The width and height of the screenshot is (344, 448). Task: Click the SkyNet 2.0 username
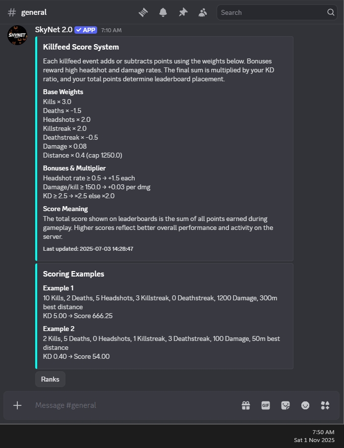tap(54, 30)
